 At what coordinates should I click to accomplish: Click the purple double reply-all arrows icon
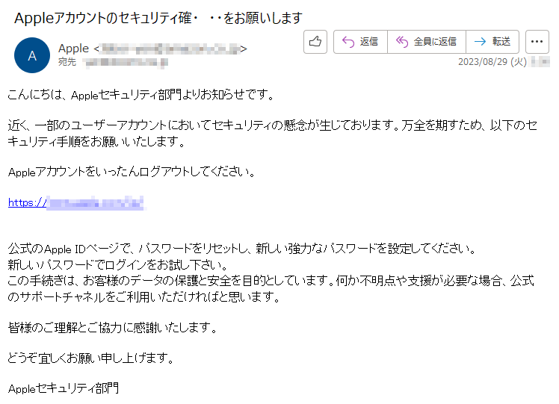402,42
